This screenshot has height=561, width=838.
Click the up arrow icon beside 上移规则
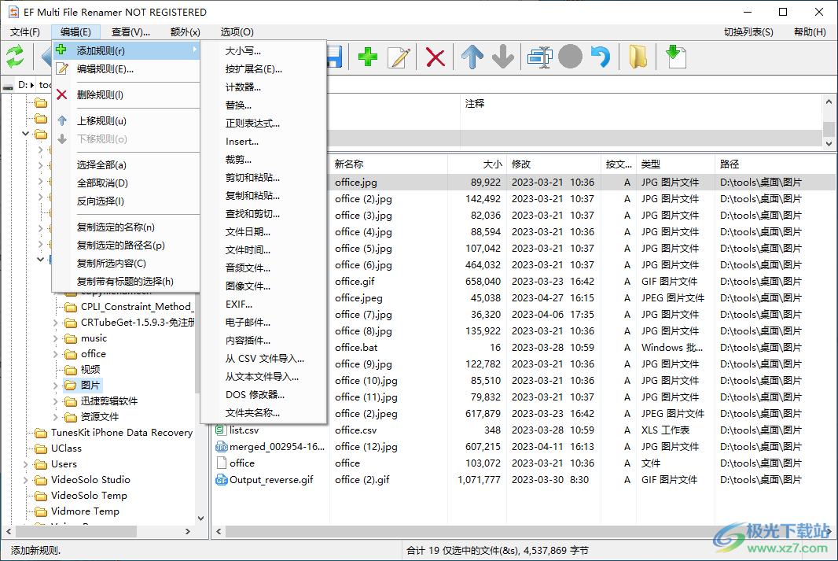(x=62, y=121)
